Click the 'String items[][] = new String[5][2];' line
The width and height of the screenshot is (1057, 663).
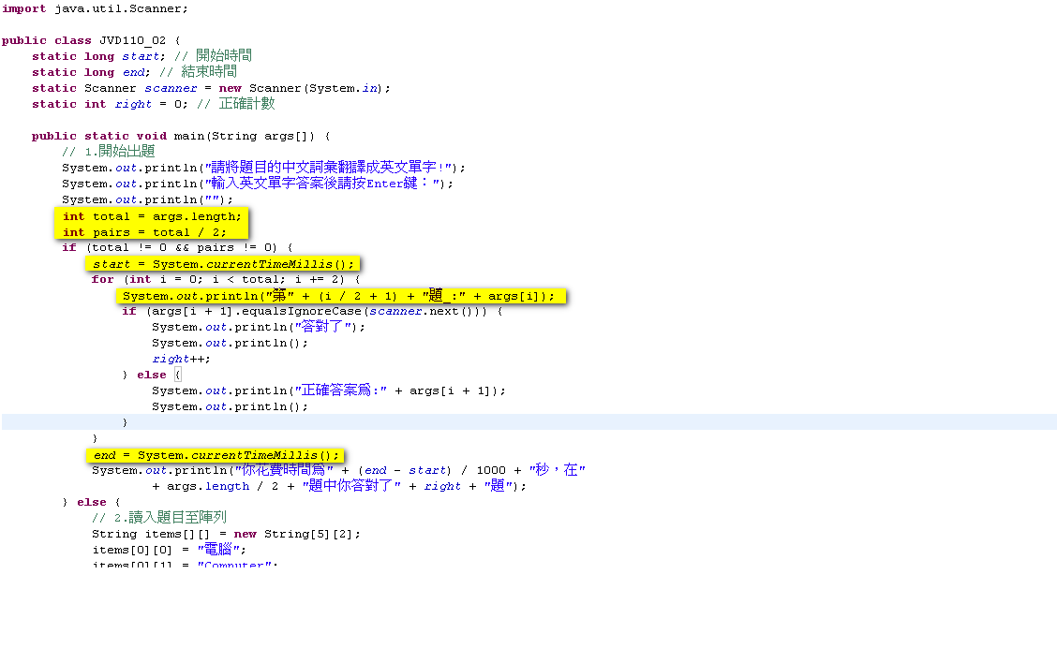226,535
